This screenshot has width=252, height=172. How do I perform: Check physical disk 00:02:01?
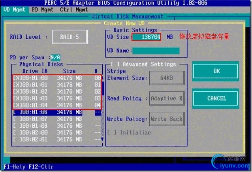click(17, 139)
